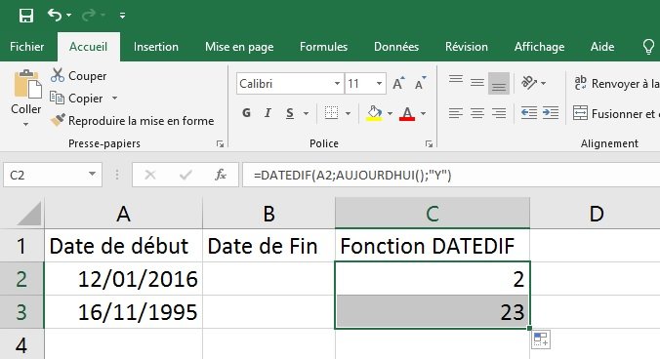Click the Coller paste icon
This screenshot has height=359, width=660.
coord(27,85)
